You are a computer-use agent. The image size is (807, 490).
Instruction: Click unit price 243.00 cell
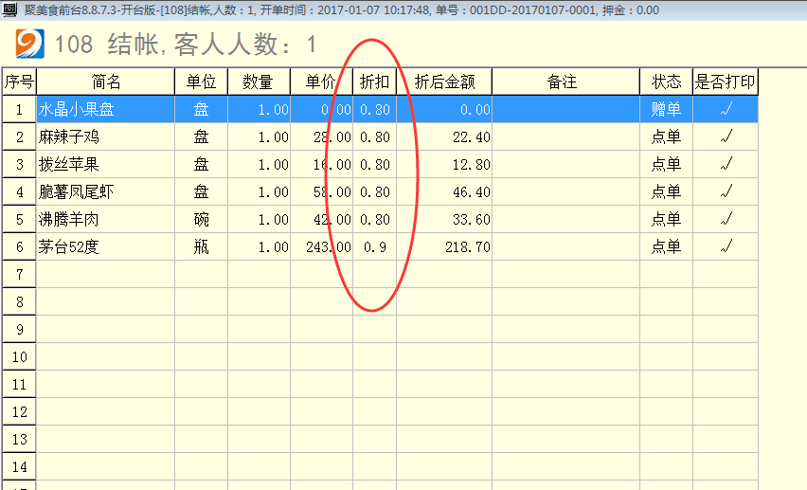click(x=321, y=247)
